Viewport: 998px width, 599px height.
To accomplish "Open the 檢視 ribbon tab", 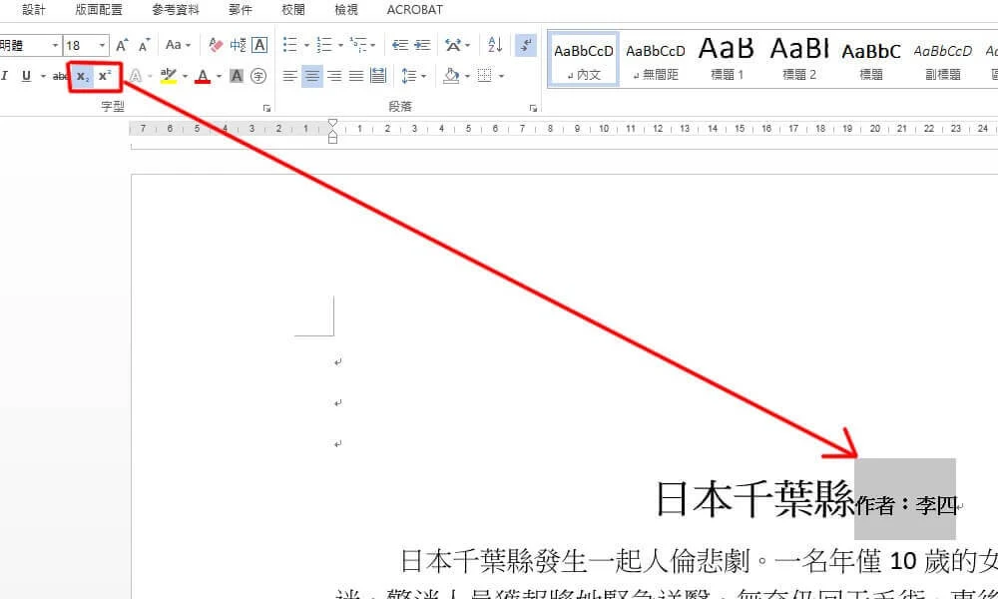I will [x=346, y=10].
